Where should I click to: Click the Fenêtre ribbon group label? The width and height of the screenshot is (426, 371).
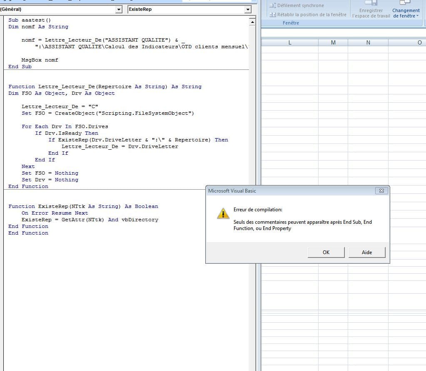coord(291,23)
